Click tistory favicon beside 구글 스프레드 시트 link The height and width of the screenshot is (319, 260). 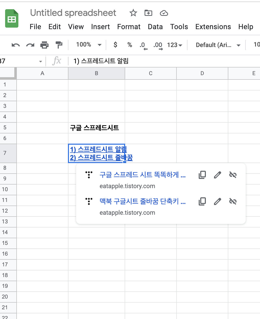pos(89,175)
